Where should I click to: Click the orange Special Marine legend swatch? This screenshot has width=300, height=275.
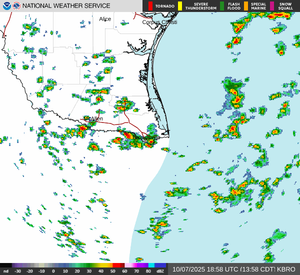246,6
